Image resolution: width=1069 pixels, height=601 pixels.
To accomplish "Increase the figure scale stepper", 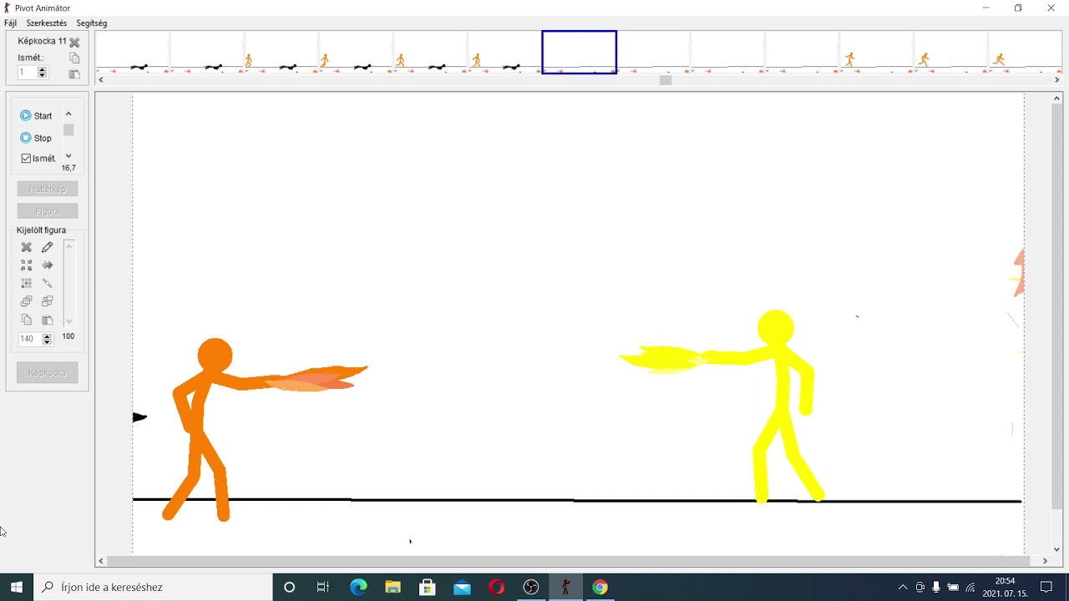I will (x=47, y=336).
